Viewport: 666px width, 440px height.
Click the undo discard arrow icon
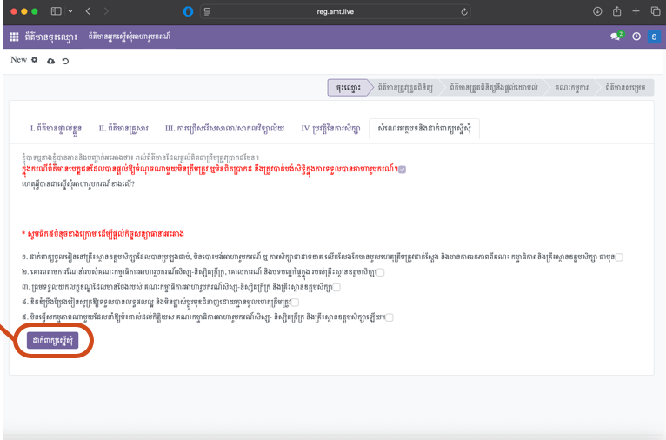[x=65, y=61]
